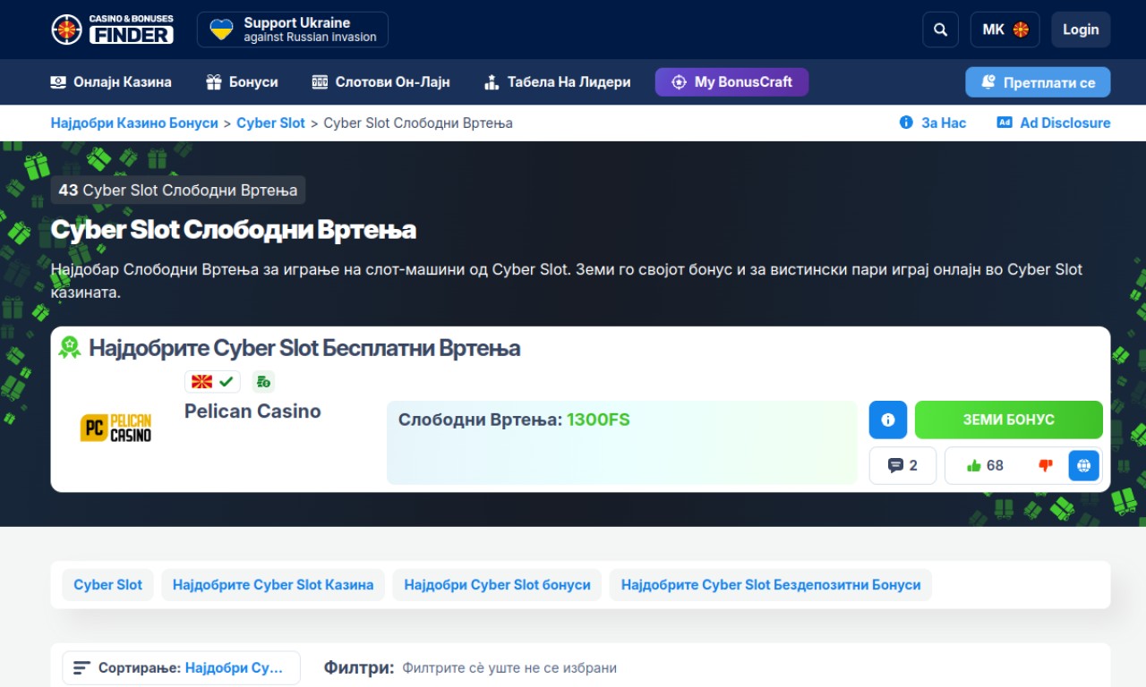1146x687 pixels.
Task: Open the Бонуси menu
Action: click(242, 82)
